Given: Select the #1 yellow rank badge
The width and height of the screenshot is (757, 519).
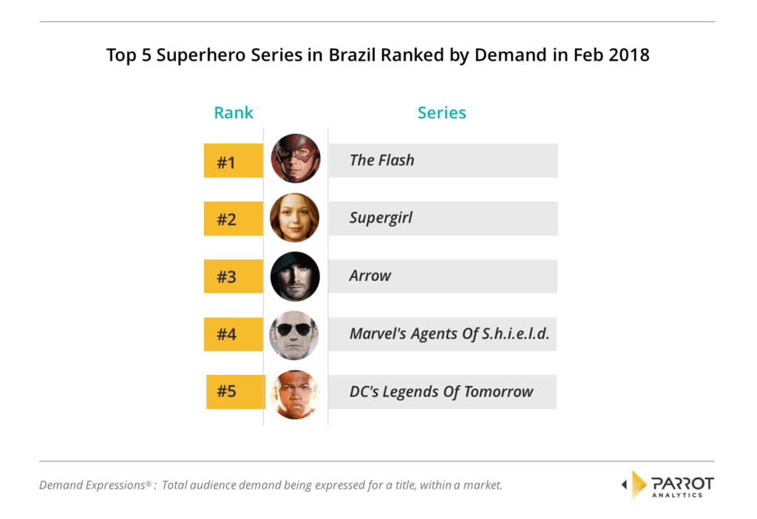Looking at the screenshot, I should tap(233, 160).
